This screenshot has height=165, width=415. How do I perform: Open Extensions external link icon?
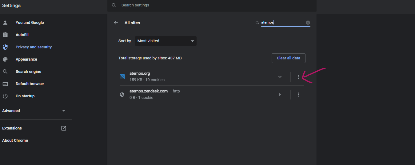64,128
